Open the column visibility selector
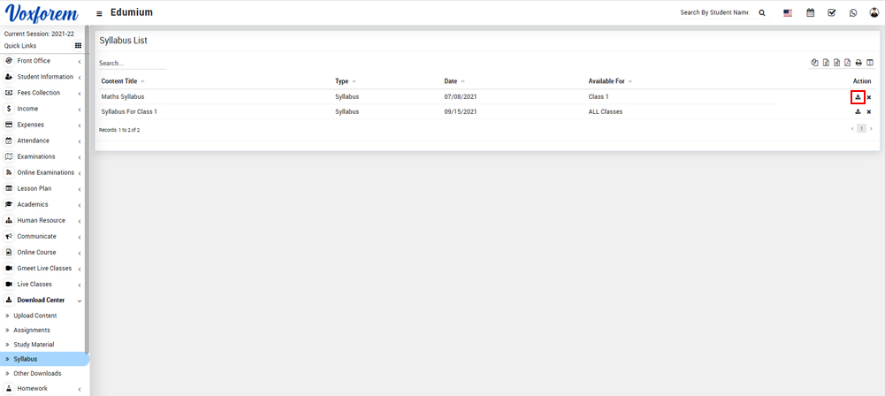 click(x=870, y=63)
